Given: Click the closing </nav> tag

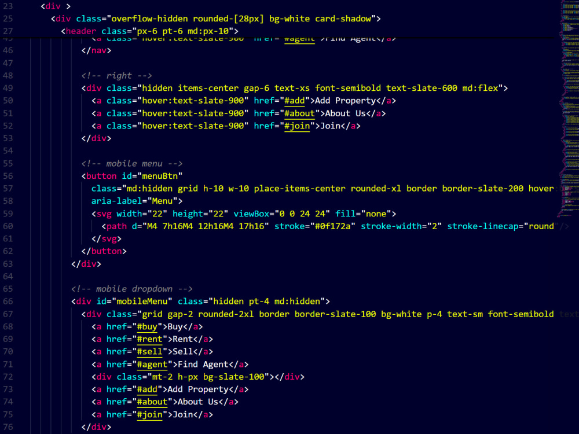Looking at the screenshot, I should click(96, 50).
